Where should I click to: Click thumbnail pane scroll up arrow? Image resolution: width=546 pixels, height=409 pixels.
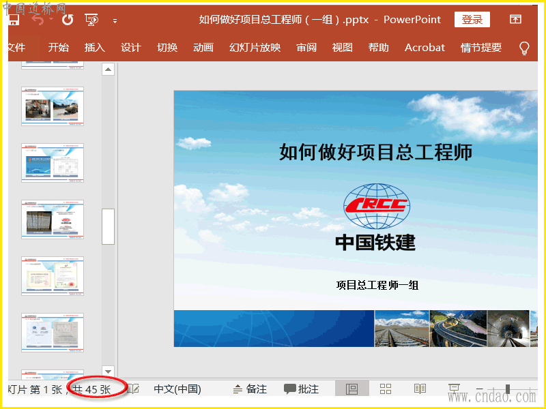tap(109, 70)
